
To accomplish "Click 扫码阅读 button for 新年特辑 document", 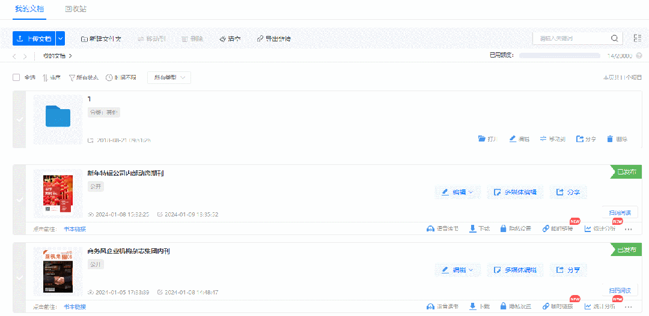I will [619, 212].
